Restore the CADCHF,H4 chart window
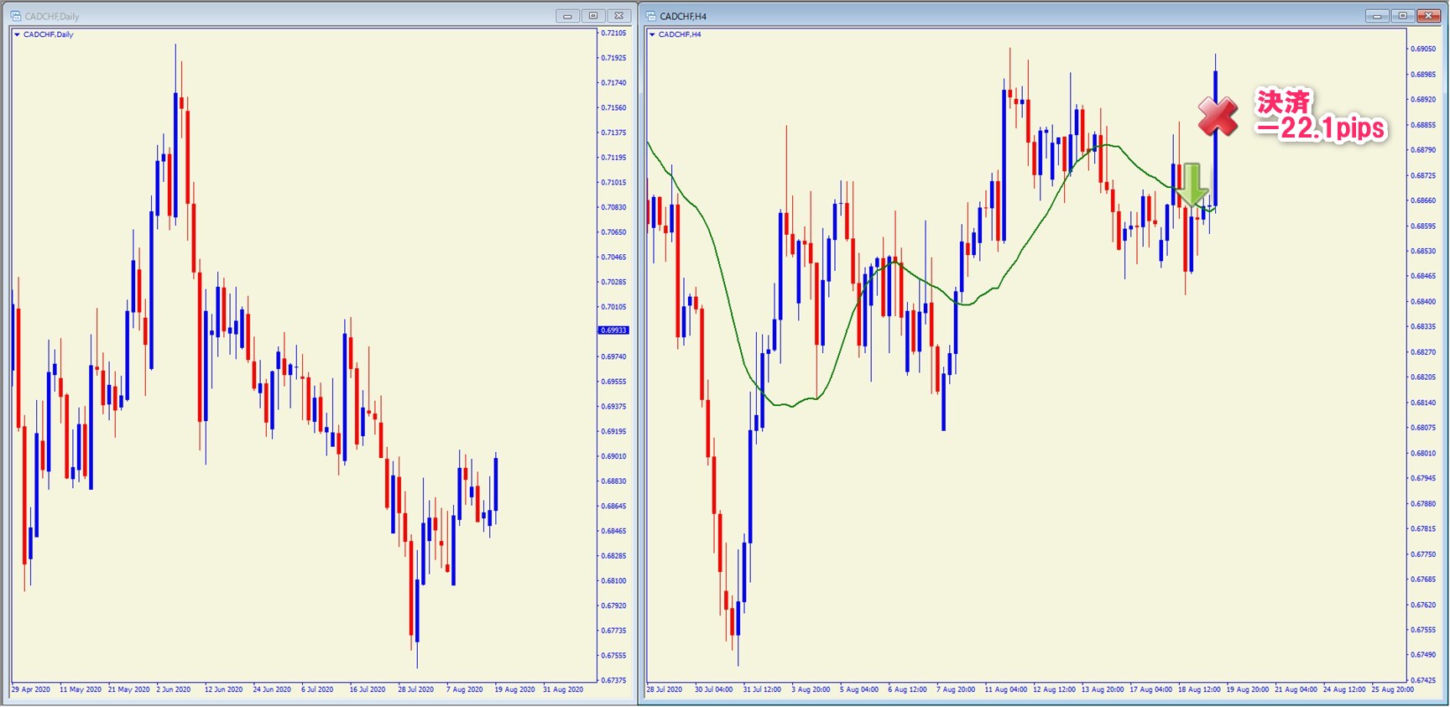The width and height of the screenshot is (1450, 707). click(x=1402, y=16)
